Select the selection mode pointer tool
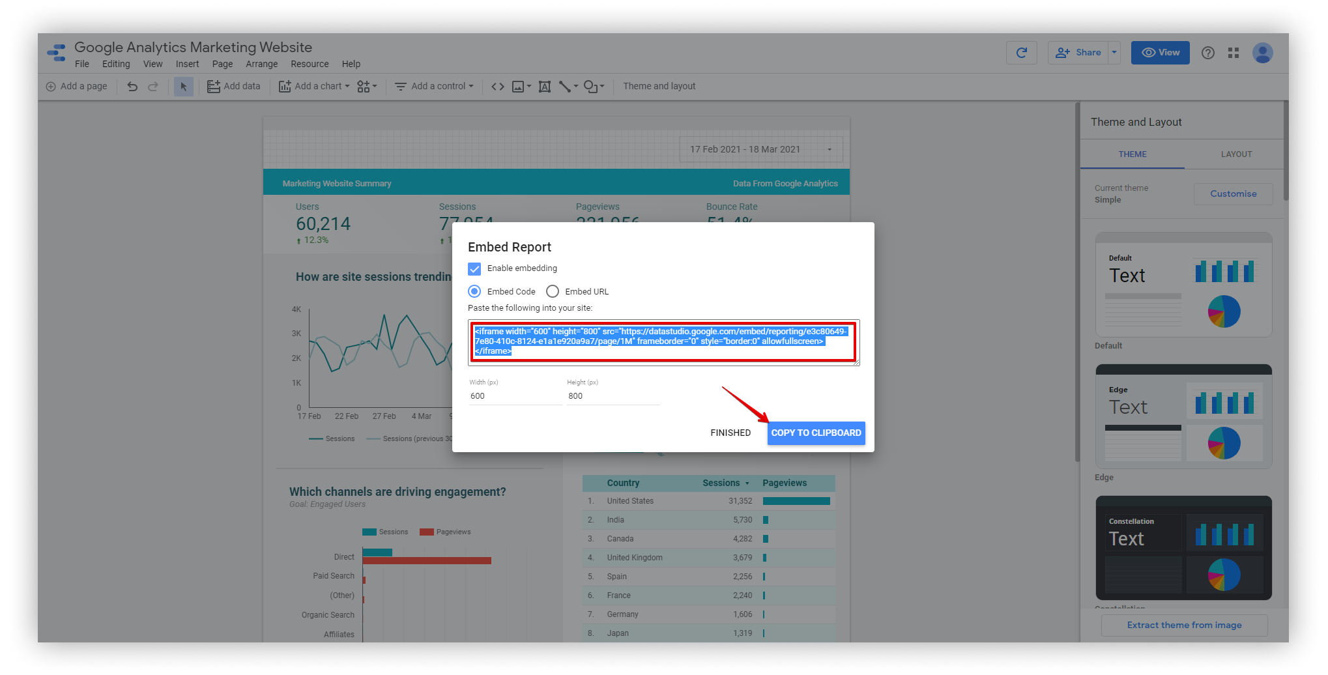Viewport: 1328px width, 675px height. (184, 86)
